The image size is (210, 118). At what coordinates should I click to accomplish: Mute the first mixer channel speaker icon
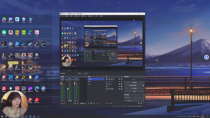(x=62, y=101)
